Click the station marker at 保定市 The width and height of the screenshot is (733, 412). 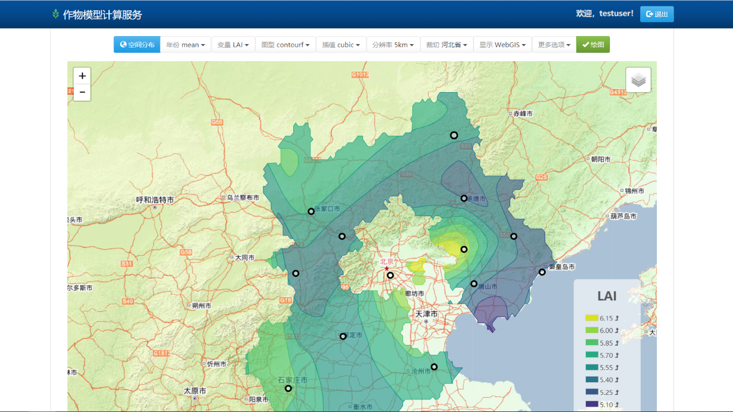pos(343,336)
